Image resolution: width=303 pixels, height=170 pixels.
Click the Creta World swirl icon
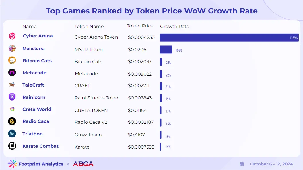tap(12, 109)
